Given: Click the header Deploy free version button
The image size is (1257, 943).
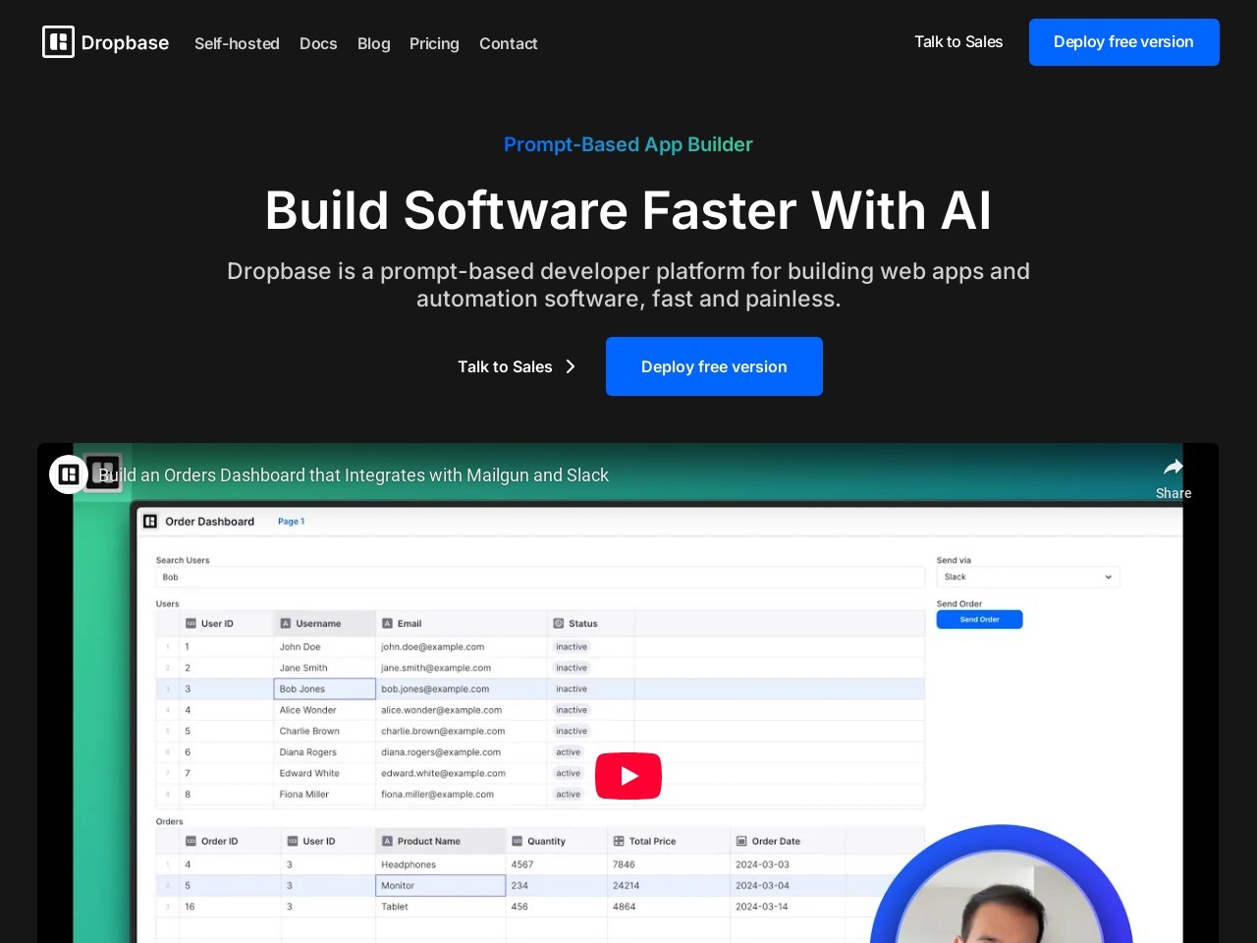Looking at the screenshot, I should tap(1123, 42).
